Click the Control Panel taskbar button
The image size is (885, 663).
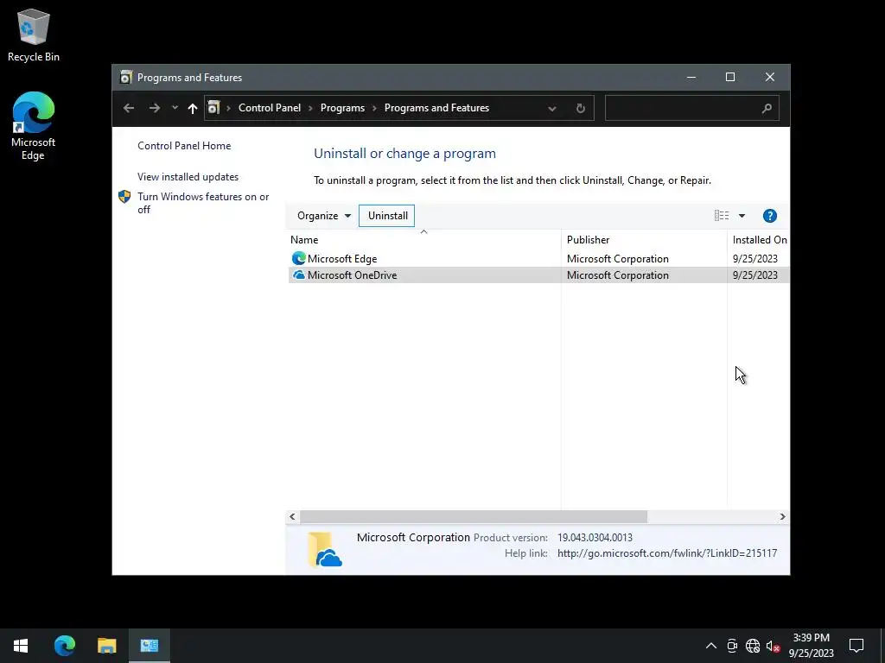tap(149, 646)
